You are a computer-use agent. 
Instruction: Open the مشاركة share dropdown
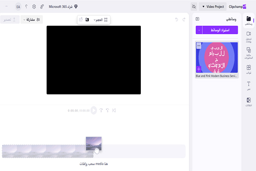pos(32,20)
